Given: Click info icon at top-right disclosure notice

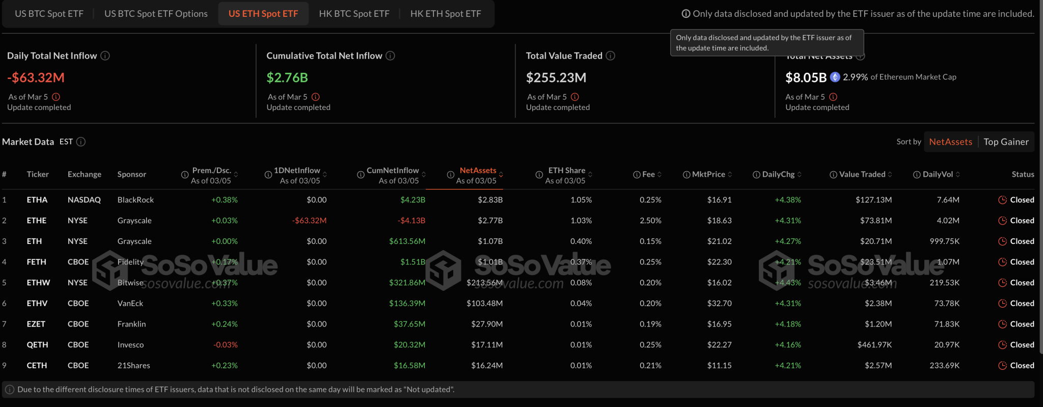Looking at the screenshot, I should click(686, 14).
